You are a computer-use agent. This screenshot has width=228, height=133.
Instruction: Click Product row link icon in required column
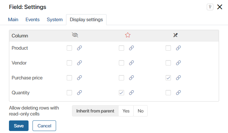pos(131,48)
